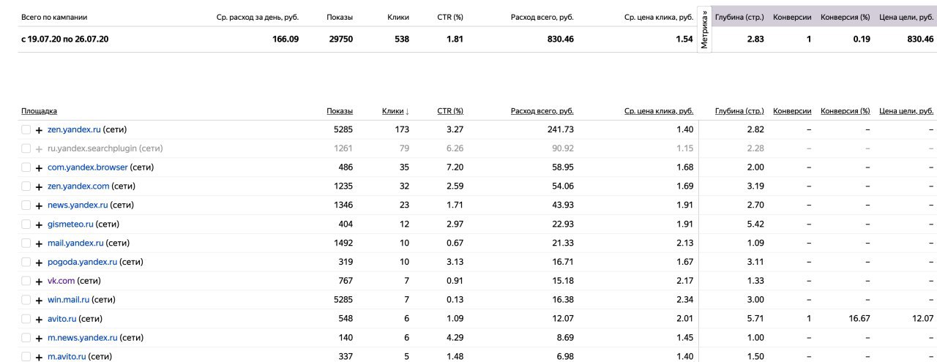937x362 pixels.
Task: Tick the checkbox next to news.yandex.ru
Action: 26,205
